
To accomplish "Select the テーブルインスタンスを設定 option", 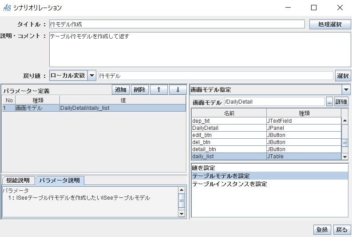I will [229, 184].
